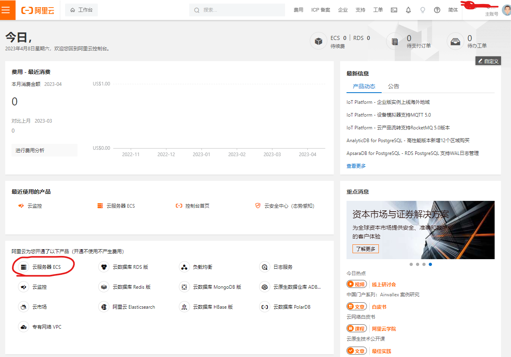
Task: Focus the 搜索 search box
Action: click(237, 10)
